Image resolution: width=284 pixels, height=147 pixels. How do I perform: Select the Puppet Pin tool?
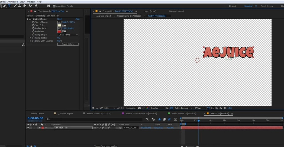pos(36,6)
